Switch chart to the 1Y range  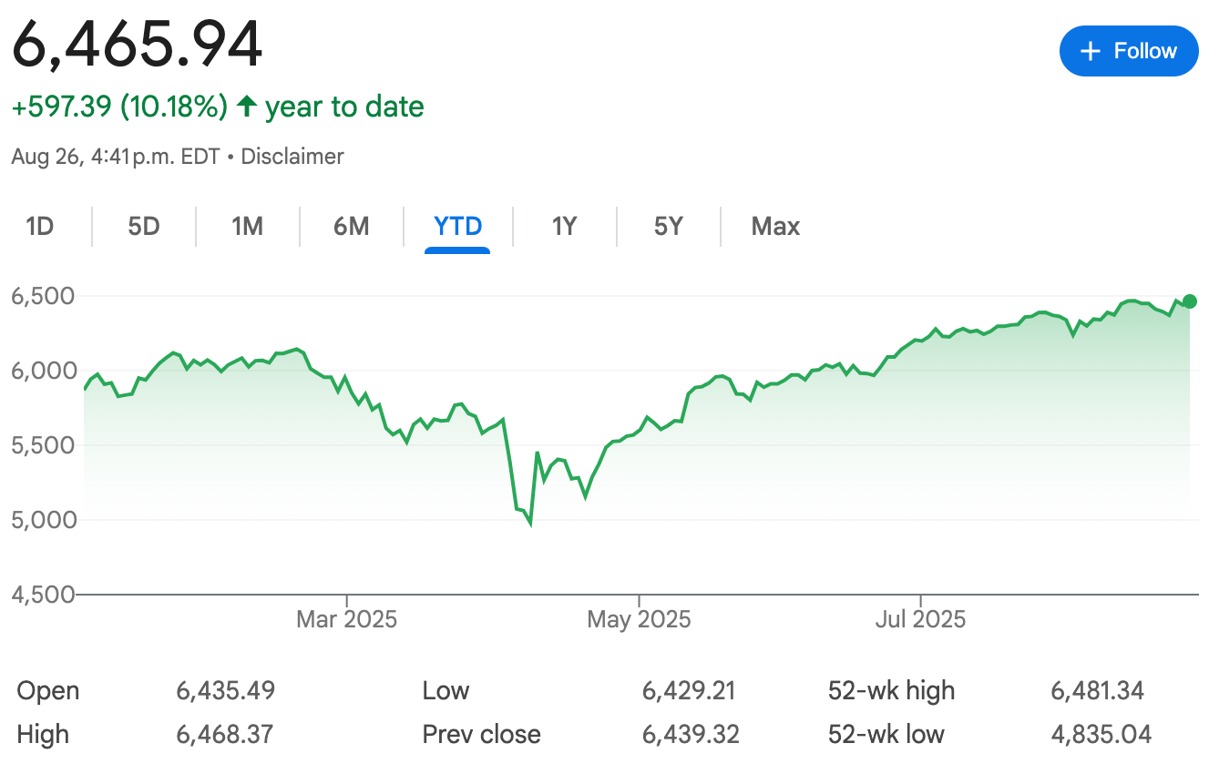click(564, 226)
